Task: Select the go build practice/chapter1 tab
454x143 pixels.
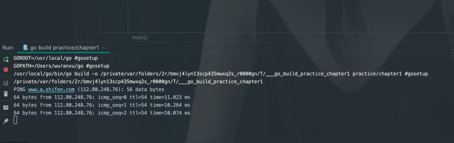Action: click(x=64, y=47)
